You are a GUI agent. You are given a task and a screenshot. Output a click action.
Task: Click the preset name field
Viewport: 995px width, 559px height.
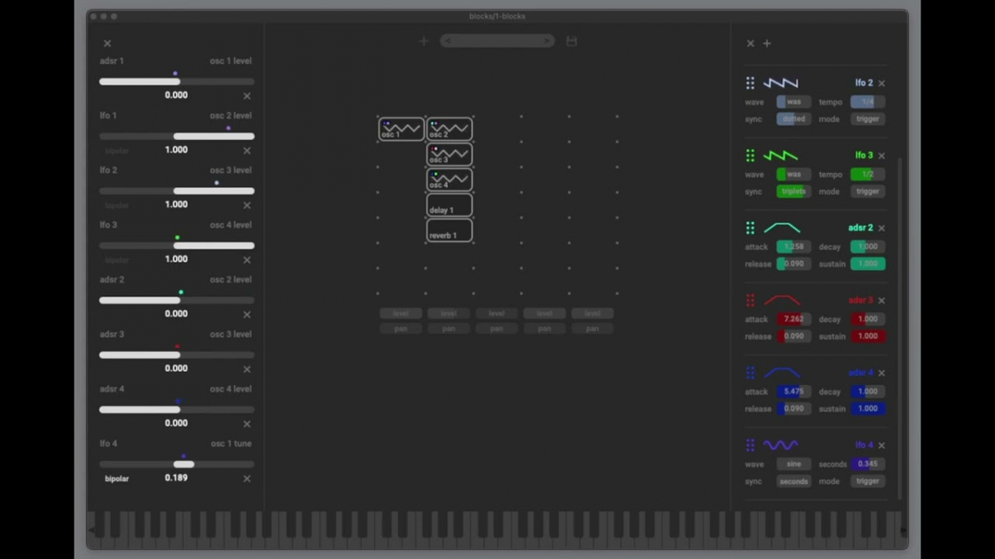[x=497, y=41]
